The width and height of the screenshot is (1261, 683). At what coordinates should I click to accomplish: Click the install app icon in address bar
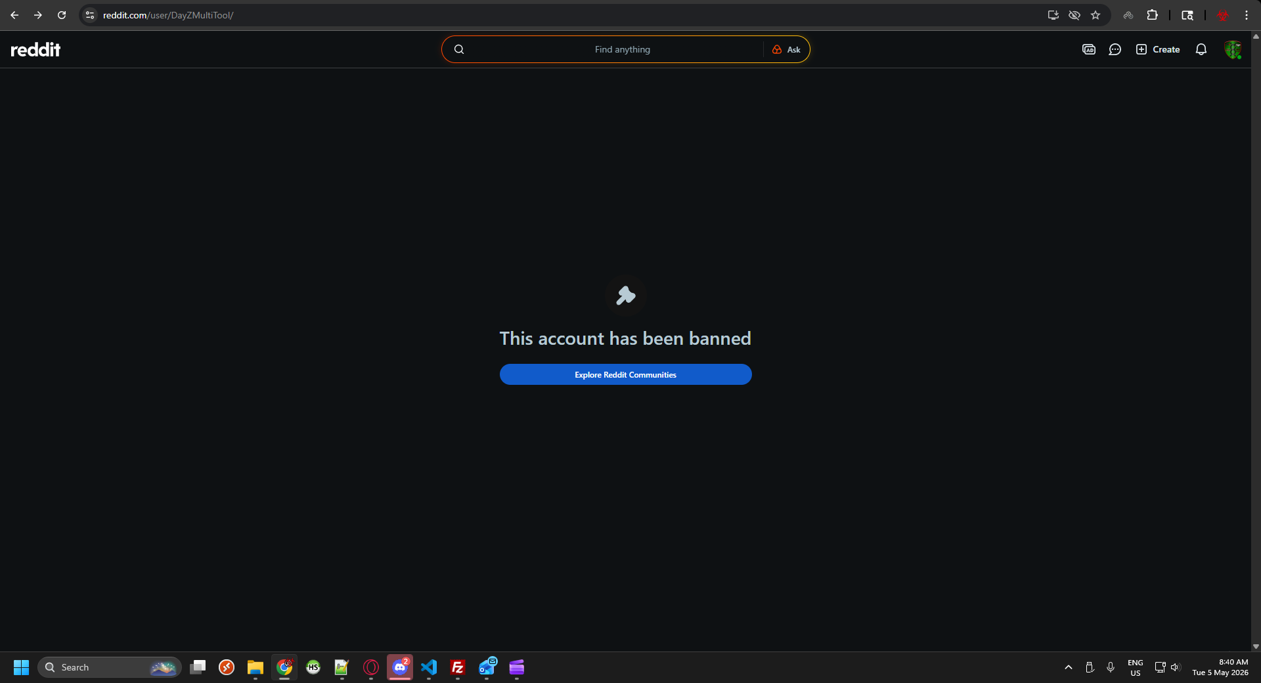1053,15
